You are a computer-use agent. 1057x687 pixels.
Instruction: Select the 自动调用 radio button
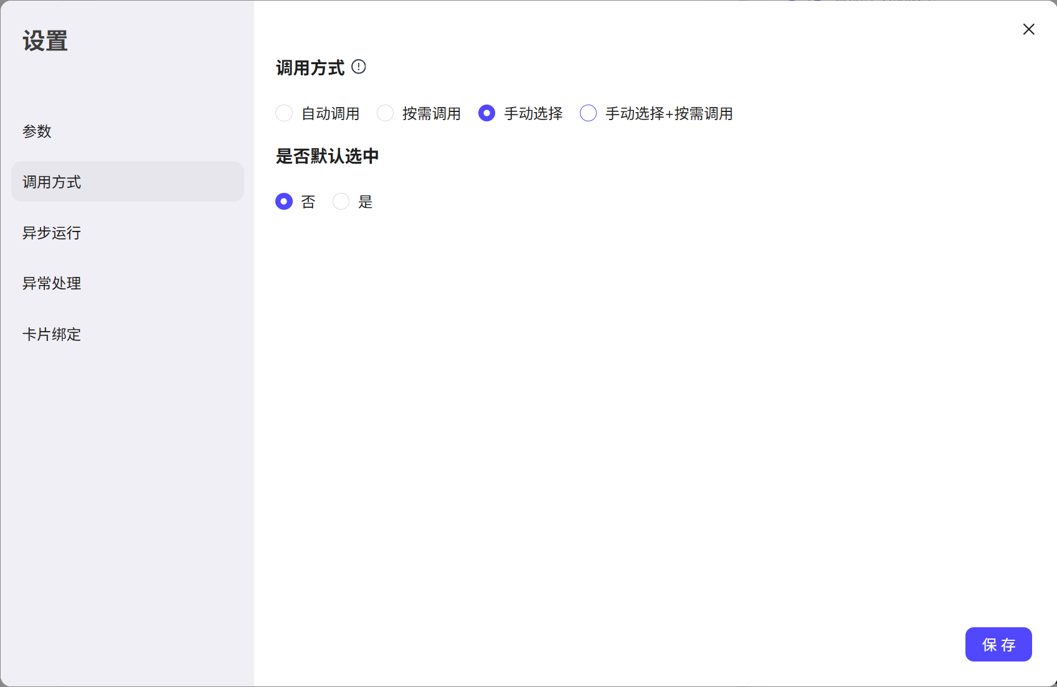pyautogui.click(x=284, y=113)
